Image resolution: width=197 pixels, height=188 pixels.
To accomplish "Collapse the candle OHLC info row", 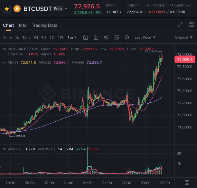I will pyautogui.click(x=4, y=49).
